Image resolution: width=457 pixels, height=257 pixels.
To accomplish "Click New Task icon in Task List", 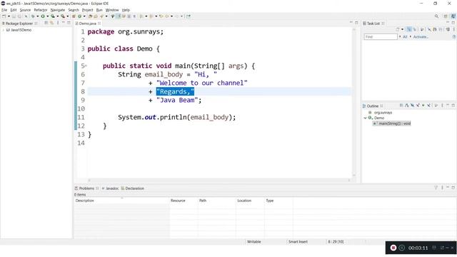I will (398, 29).
